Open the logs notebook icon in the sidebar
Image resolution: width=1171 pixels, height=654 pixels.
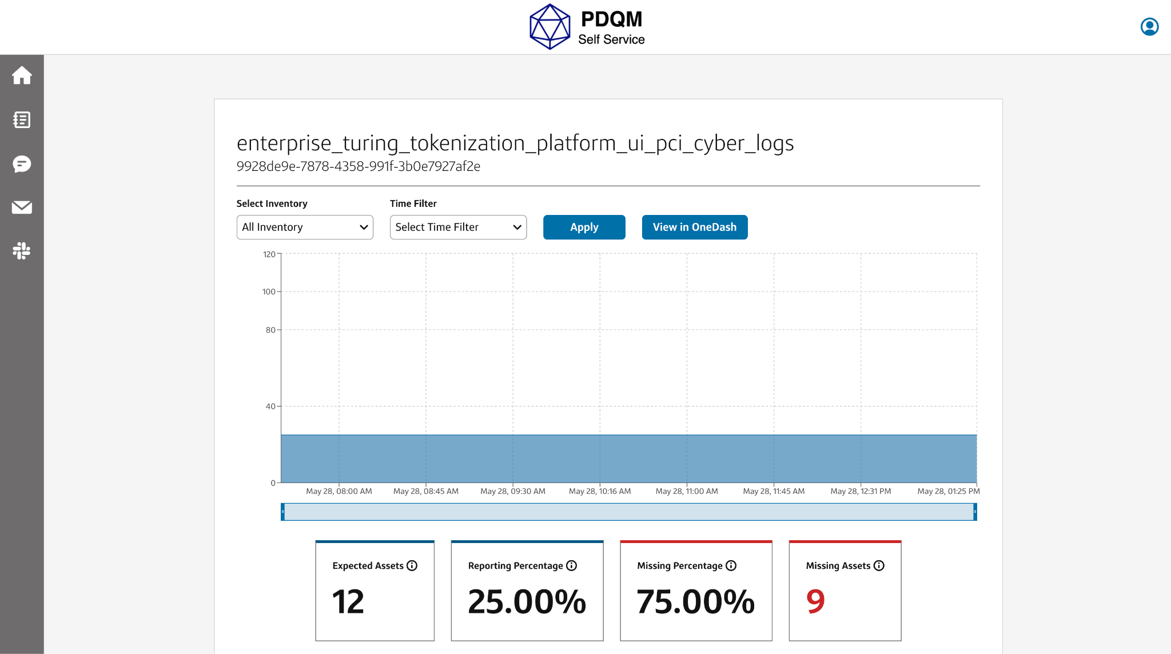(x=22, y=119)
